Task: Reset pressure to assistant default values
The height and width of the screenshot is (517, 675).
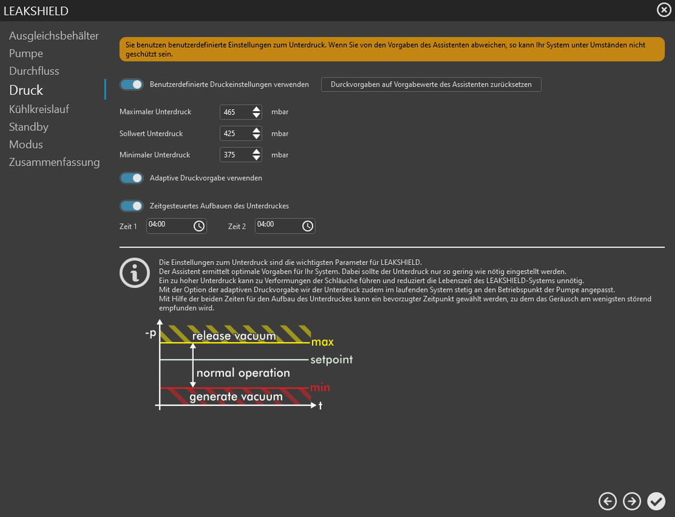Action: pyautogui.click(x=431, y=85)
